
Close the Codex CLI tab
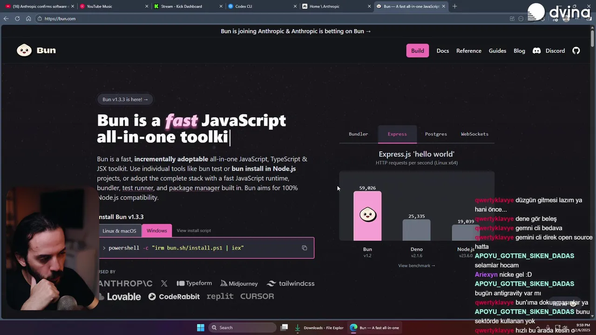pyautogui.click(x=295, y=7)
